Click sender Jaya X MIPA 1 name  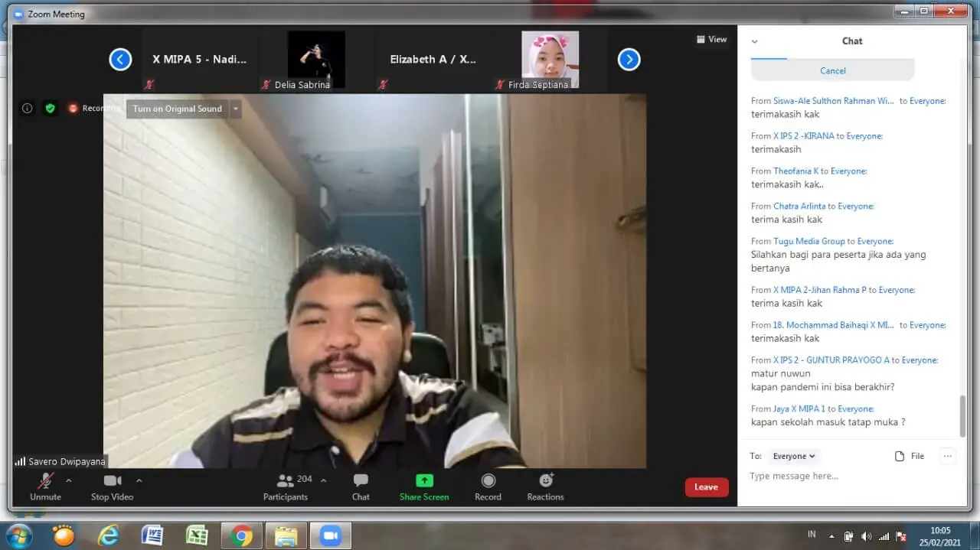[x=799, y=408]
